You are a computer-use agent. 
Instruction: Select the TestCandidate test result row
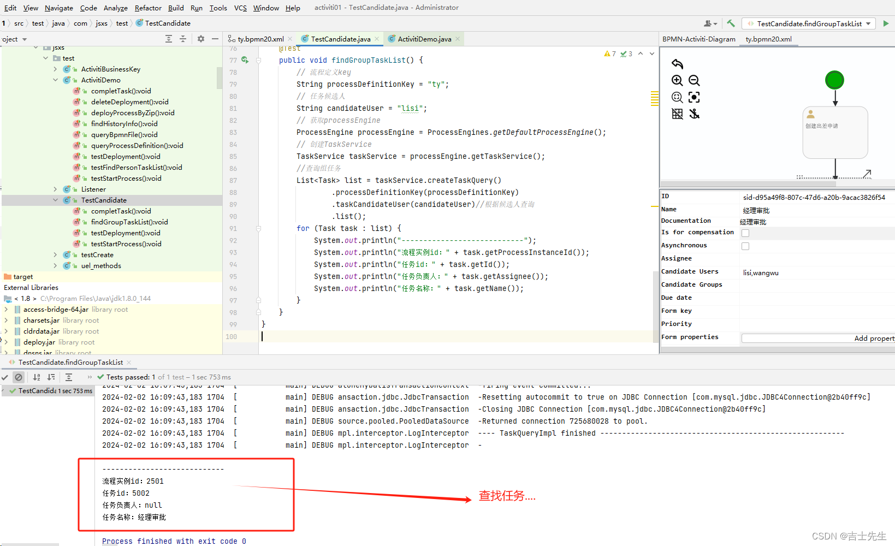48,391
